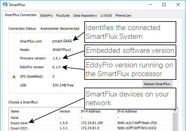Close the SmartFlux window
This screenshot has height=131, width=186.
pyautogui.click(x=178, y=5)
